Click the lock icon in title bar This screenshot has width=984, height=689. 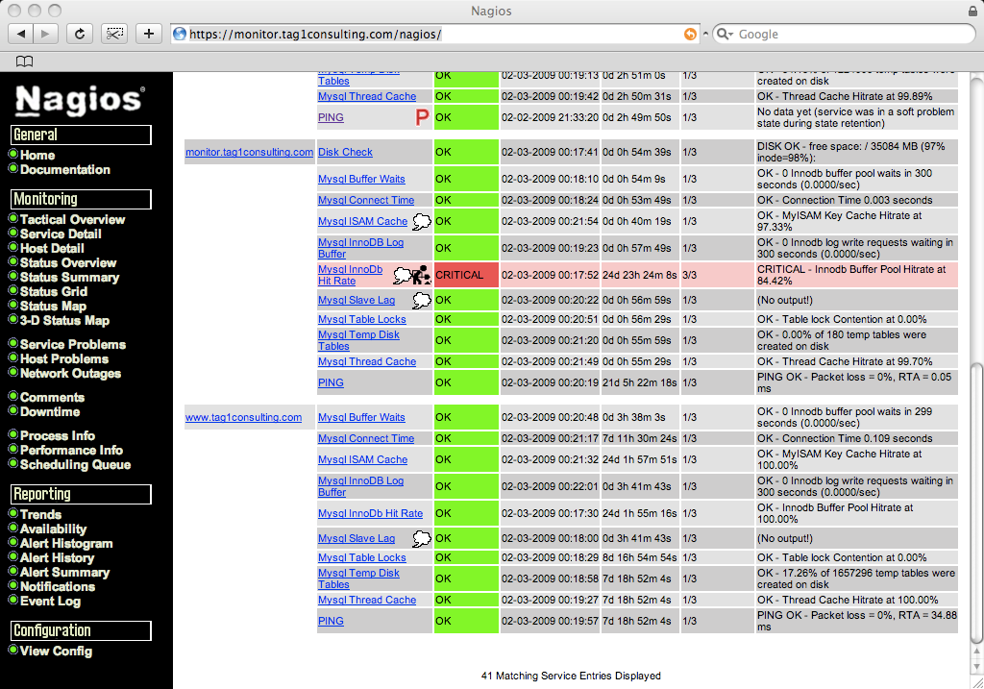pos(972,11)
